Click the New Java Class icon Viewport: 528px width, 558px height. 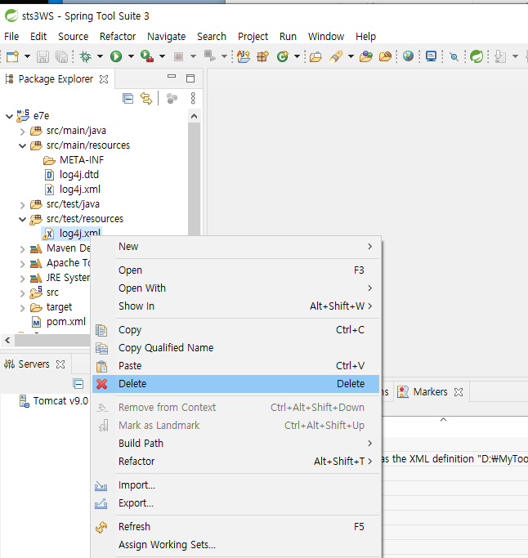(x=282, y=56)
